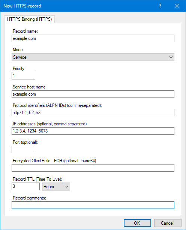Edit the Protocol identifiers ALPN field

[93, 113]
